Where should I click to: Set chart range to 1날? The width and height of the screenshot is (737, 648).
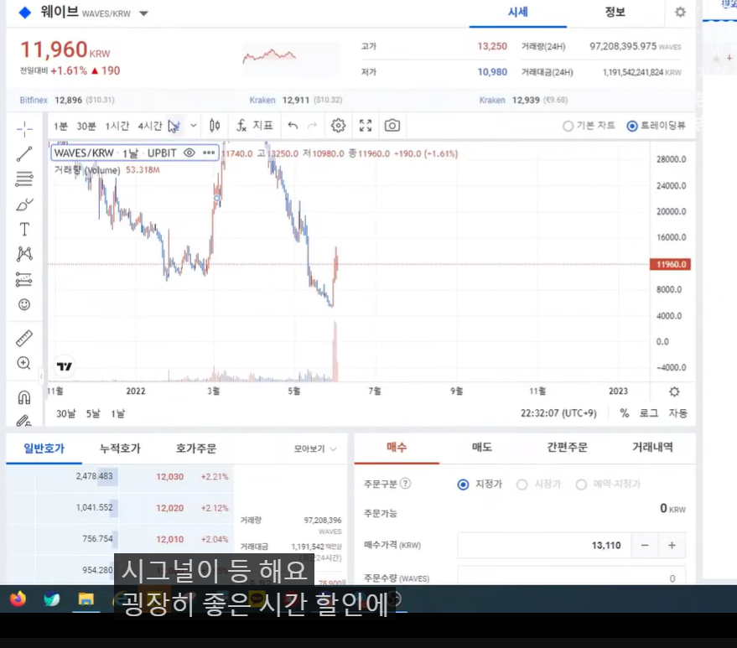click(x=118, y=413)
